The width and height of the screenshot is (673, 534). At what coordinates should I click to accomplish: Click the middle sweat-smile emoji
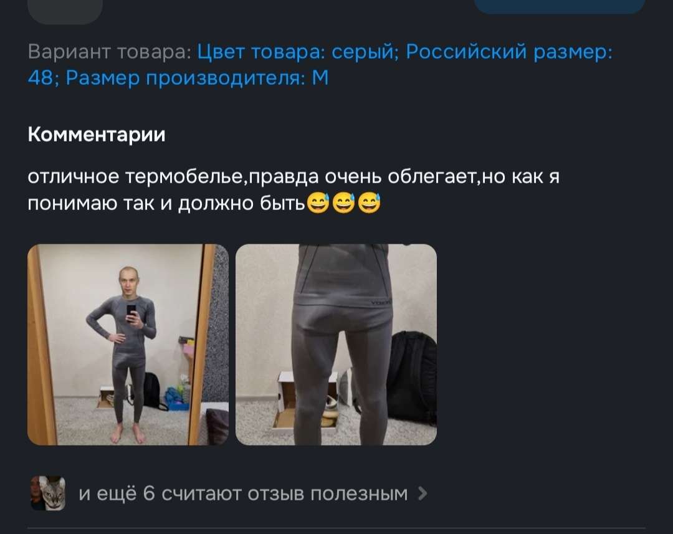pyautogui.click(x=343, y=203)
